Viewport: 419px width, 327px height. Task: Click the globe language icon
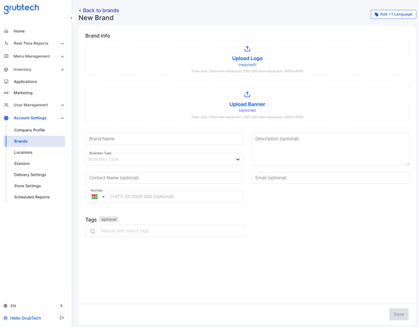coord(6,306)
